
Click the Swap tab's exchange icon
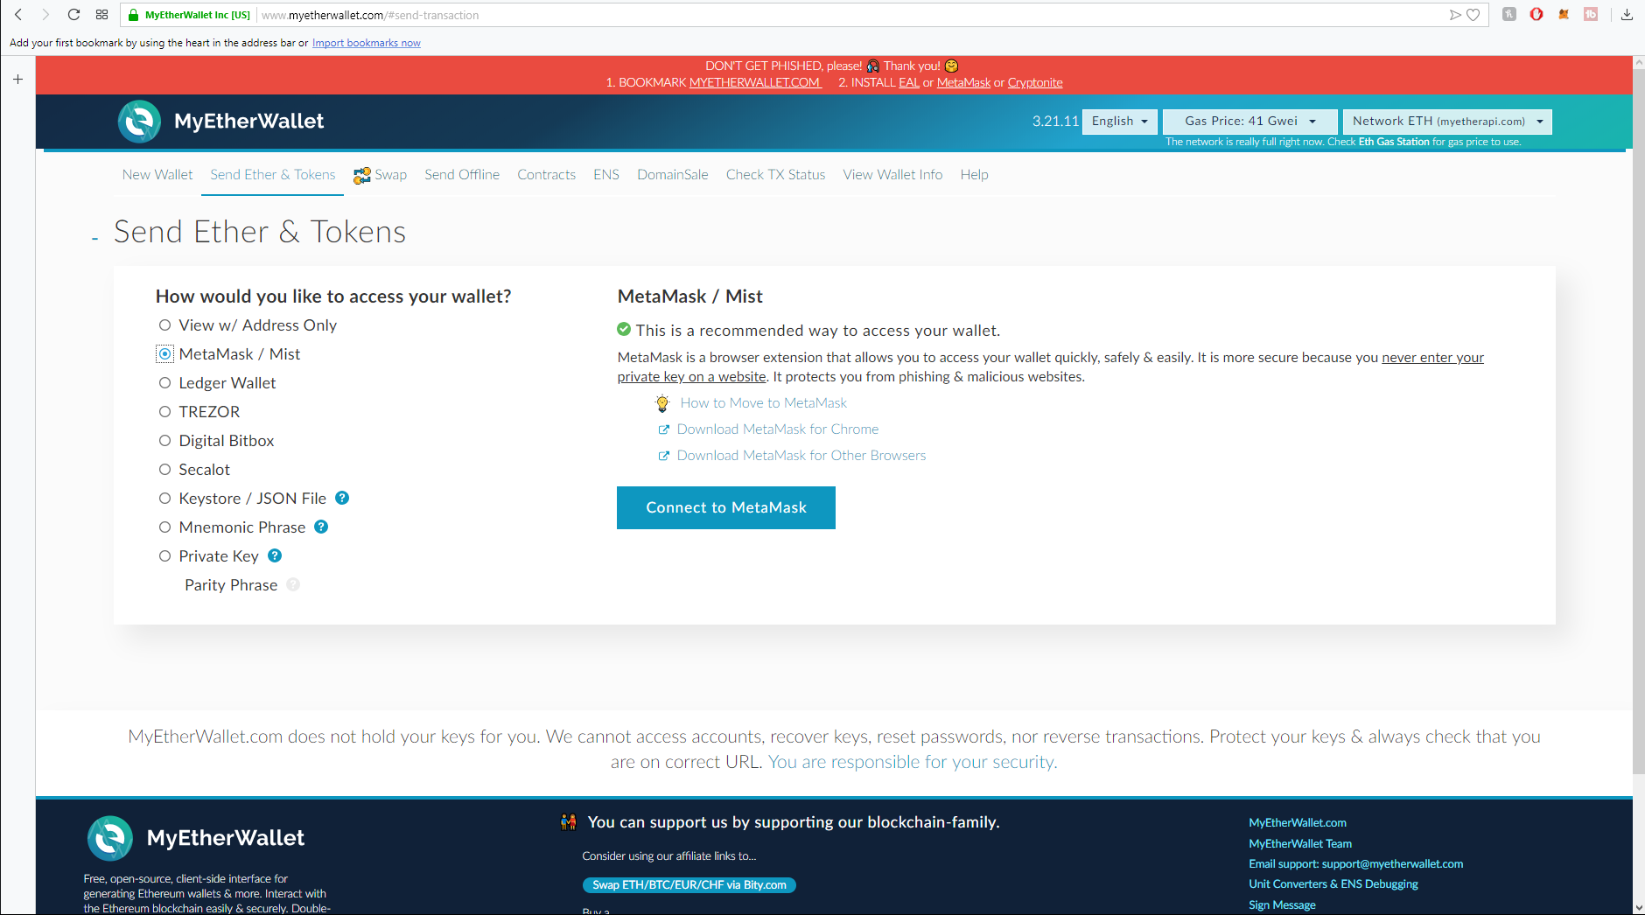tap(361, 176)
